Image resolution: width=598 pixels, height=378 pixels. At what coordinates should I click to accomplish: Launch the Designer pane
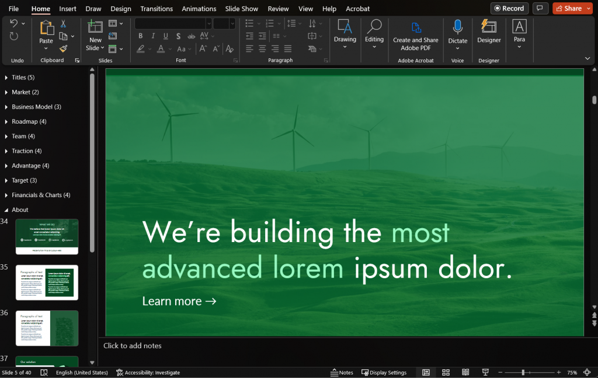[488, 32]
